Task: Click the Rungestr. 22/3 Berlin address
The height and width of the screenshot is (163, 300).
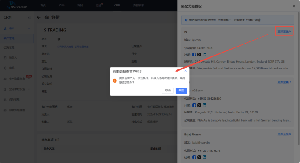Action: click(x=226, y=112)
